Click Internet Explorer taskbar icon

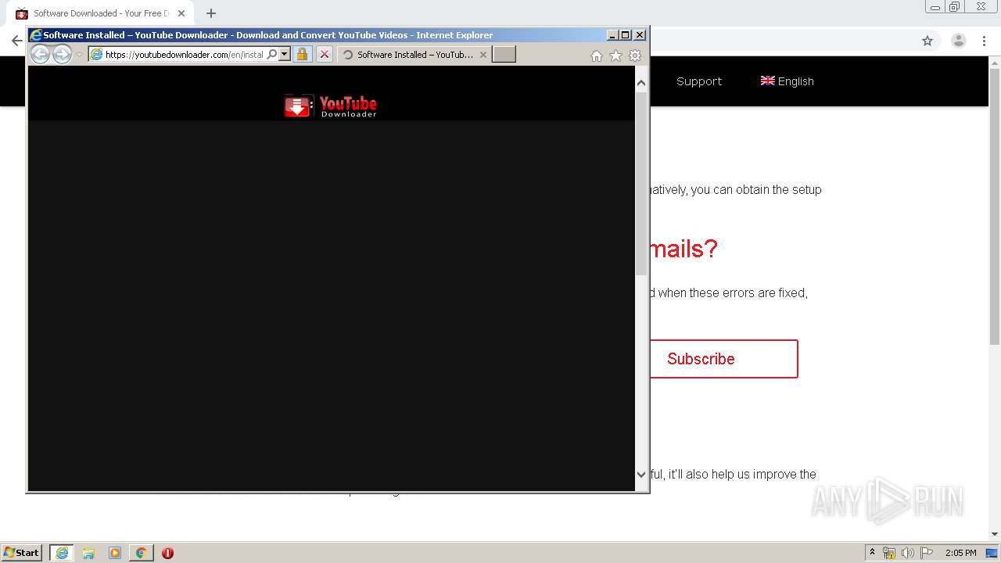coord(62,553)
